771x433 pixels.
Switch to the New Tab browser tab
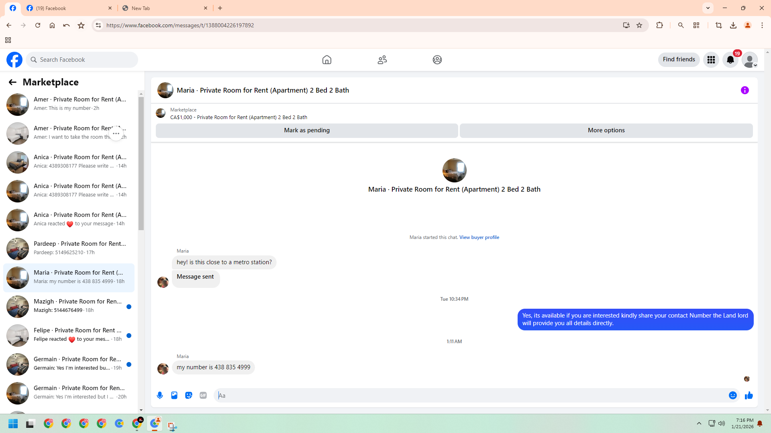tap(165, 8)
